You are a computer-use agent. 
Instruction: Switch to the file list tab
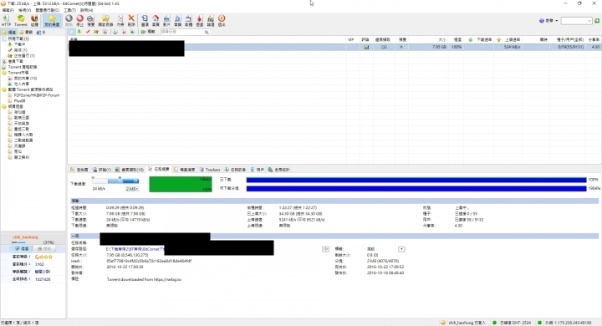tap(185, 170)
